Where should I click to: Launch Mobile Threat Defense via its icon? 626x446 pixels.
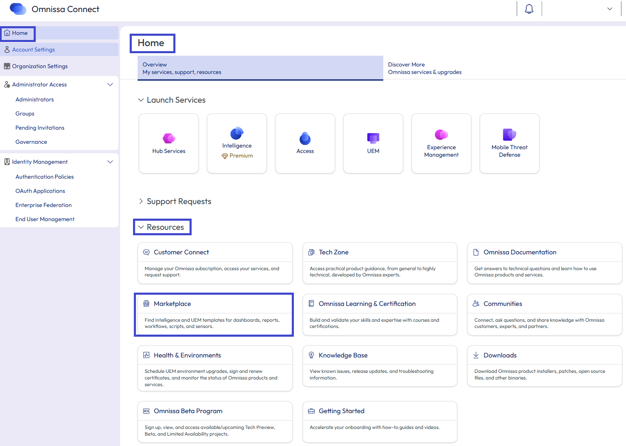510,135
